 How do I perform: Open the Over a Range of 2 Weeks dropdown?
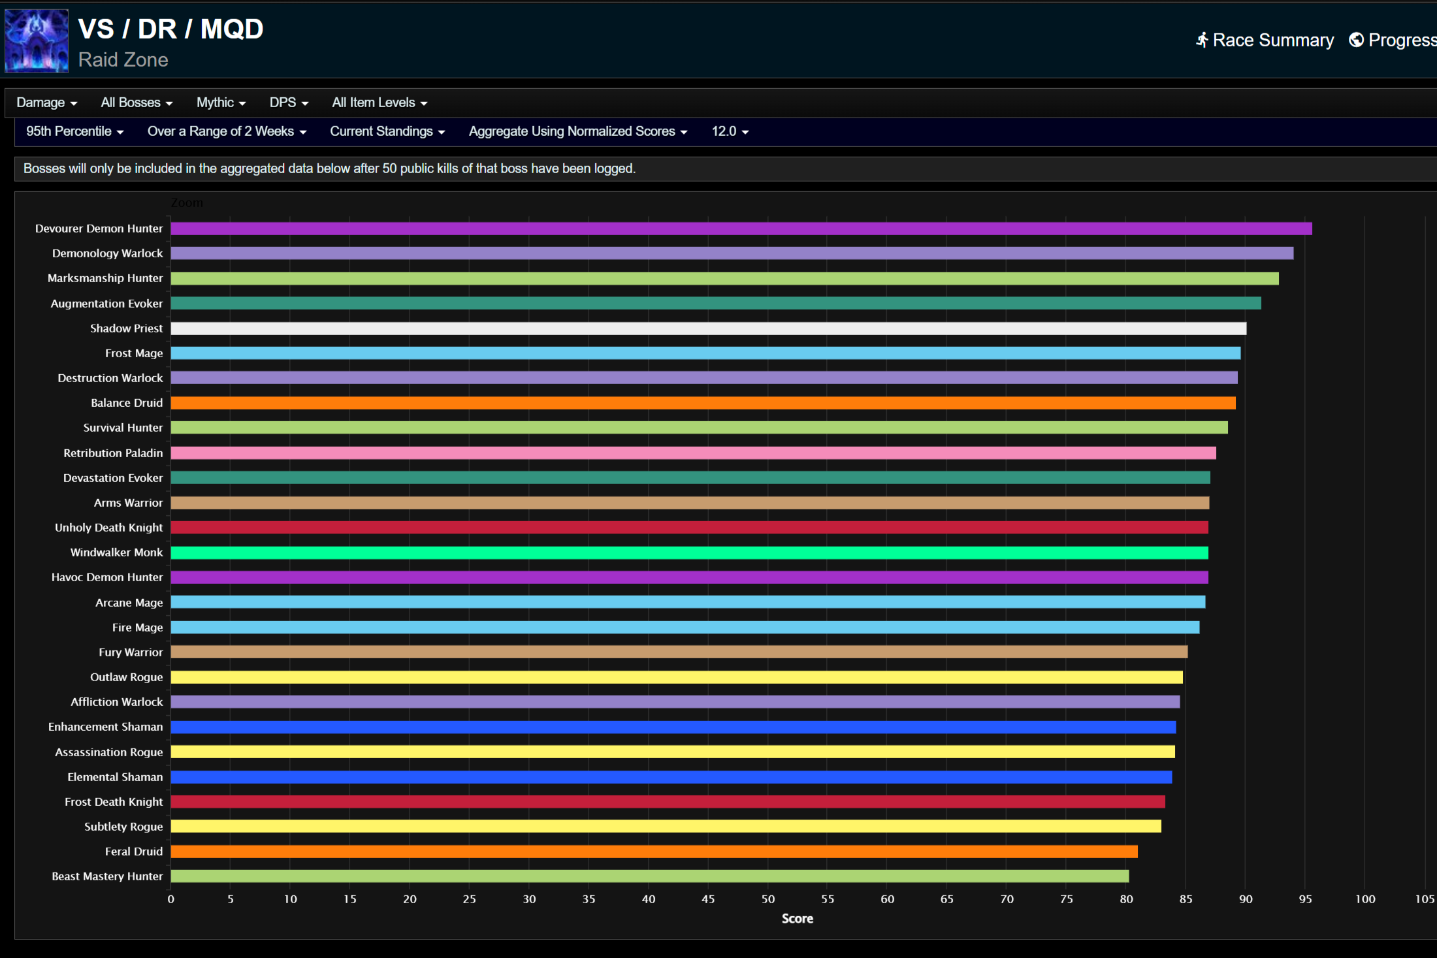tap(226, 131)
